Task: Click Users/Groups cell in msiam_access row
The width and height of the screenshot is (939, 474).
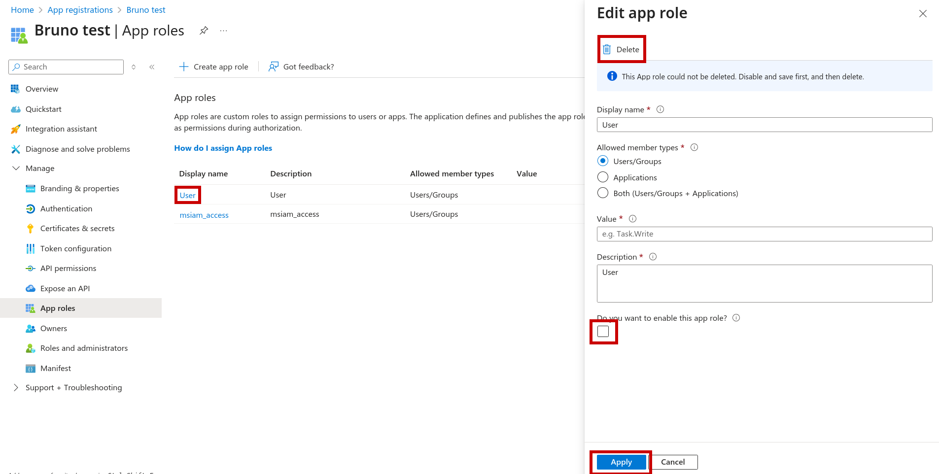Action: click(434, 214)
